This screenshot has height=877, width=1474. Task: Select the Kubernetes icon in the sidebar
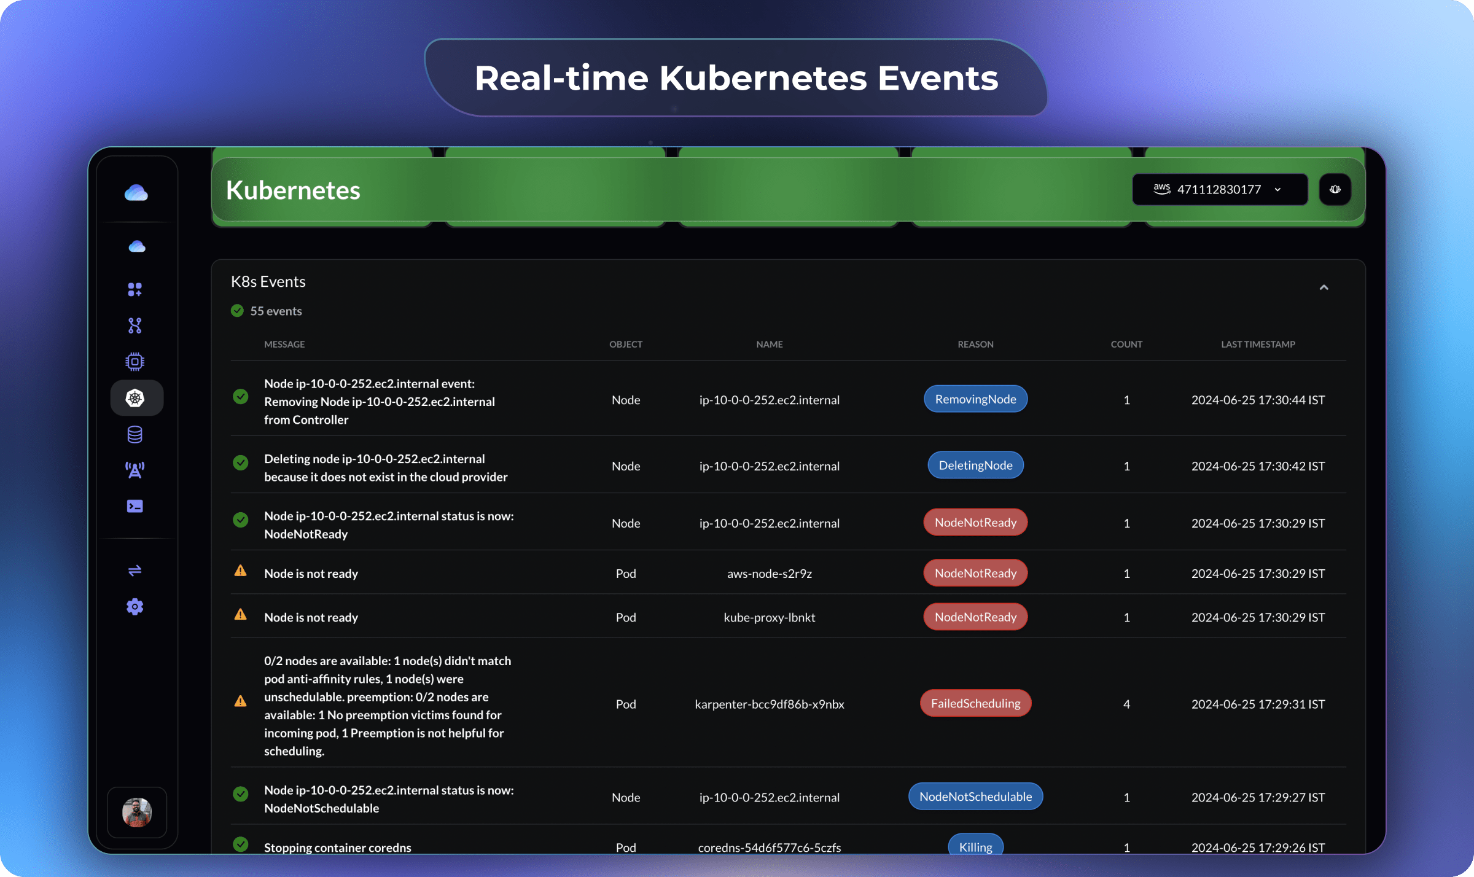[x=136, y=398]
